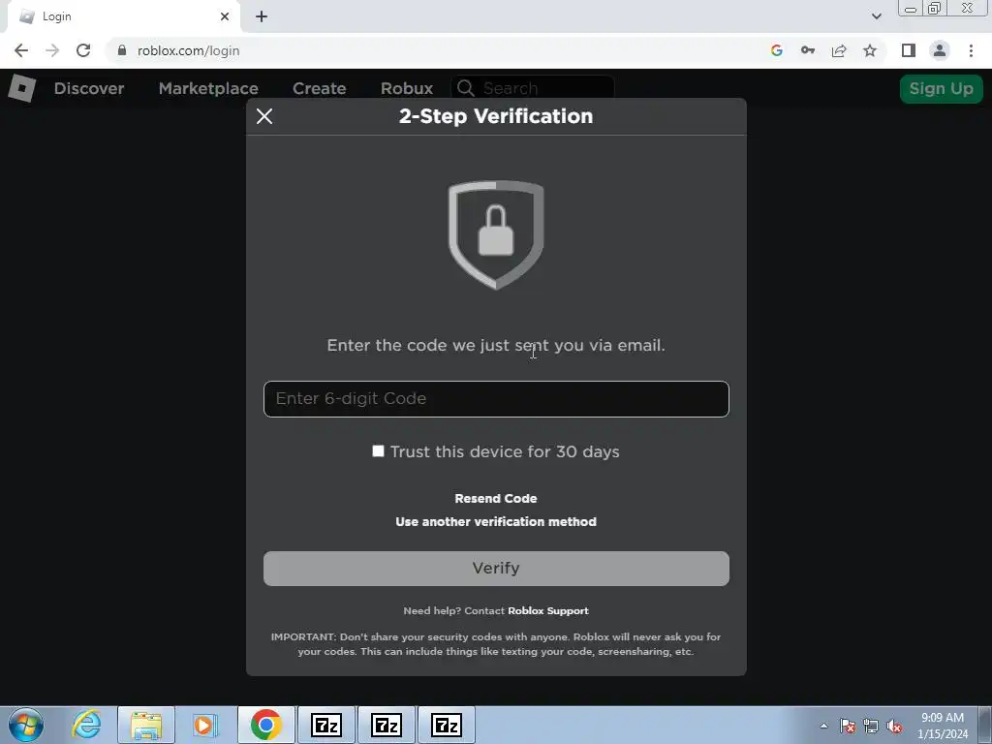Click the share page icon
This screenshot has width=992, height=744.
(x=839, y=50)
